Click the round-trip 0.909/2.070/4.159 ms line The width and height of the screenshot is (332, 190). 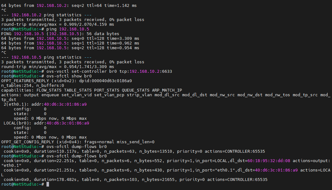click(x=57, y=24)
